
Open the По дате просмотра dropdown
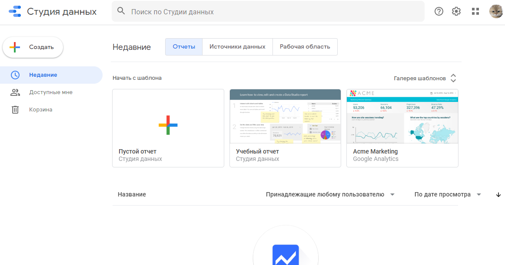click(x=448, y=195)
